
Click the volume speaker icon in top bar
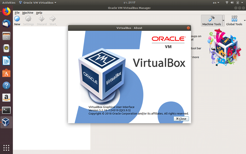232,3
